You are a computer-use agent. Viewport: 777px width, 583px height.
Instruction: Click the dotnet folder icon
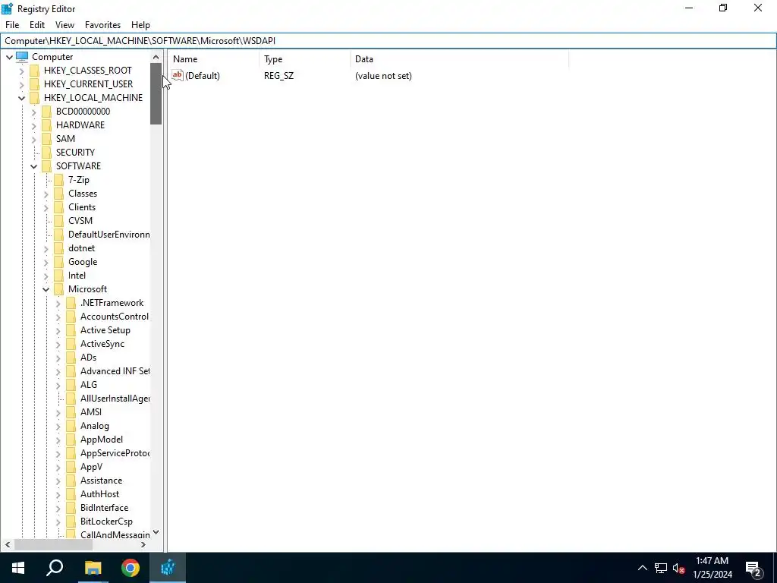pos(59,248)
